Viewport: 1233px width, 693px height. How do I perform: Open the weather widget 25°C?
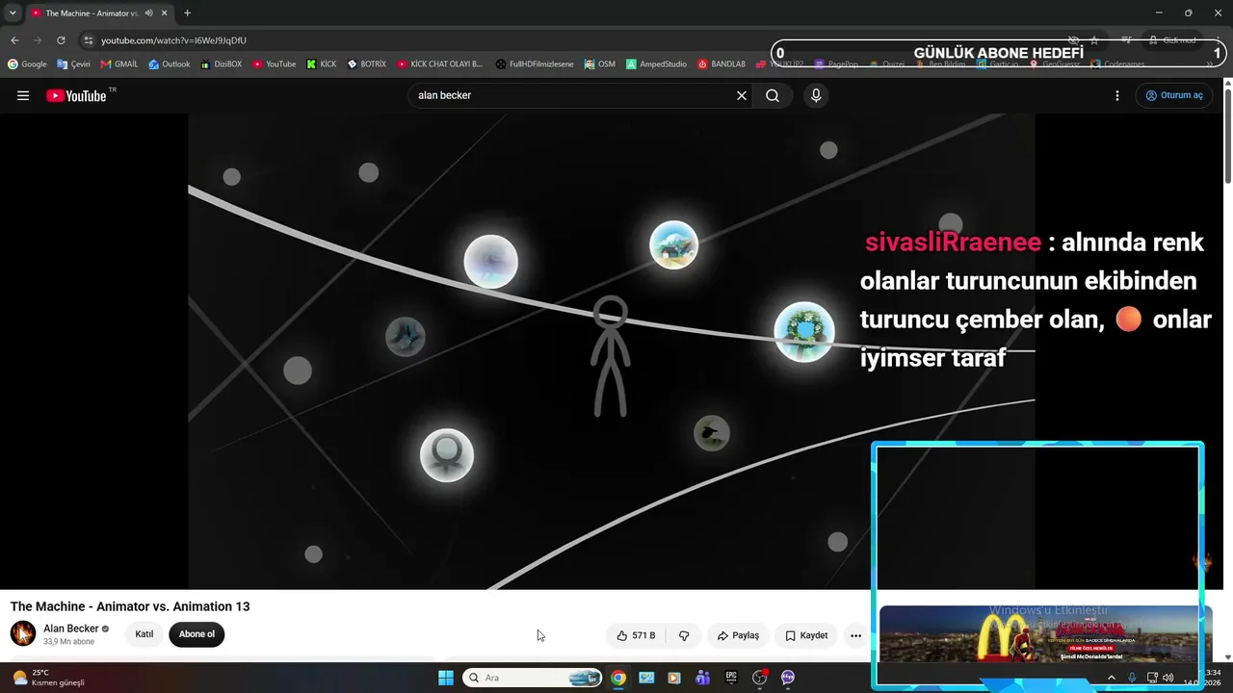(x=48, y=678)
